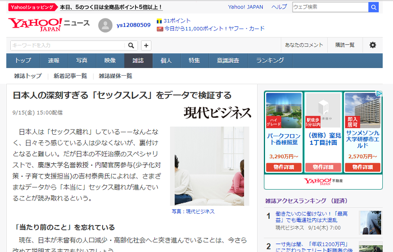Click the plus add-keyword button
The height and width of the screenshot is (252, 393).
[146, 45]
